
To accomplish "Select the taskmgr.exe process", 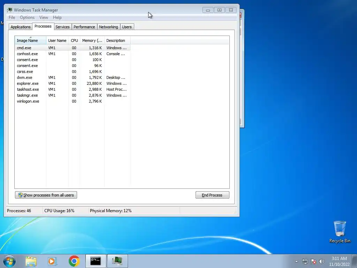I will point(73,95).
